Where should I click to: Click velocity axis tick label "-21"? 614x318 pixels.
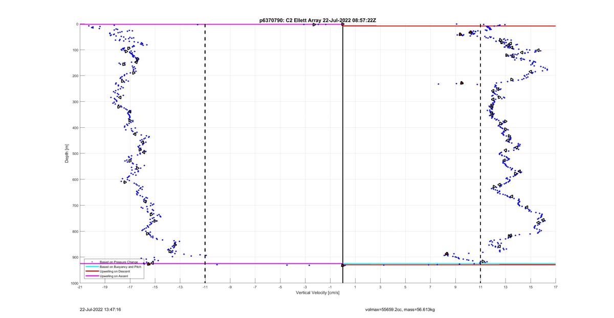[x=80, y=287]
